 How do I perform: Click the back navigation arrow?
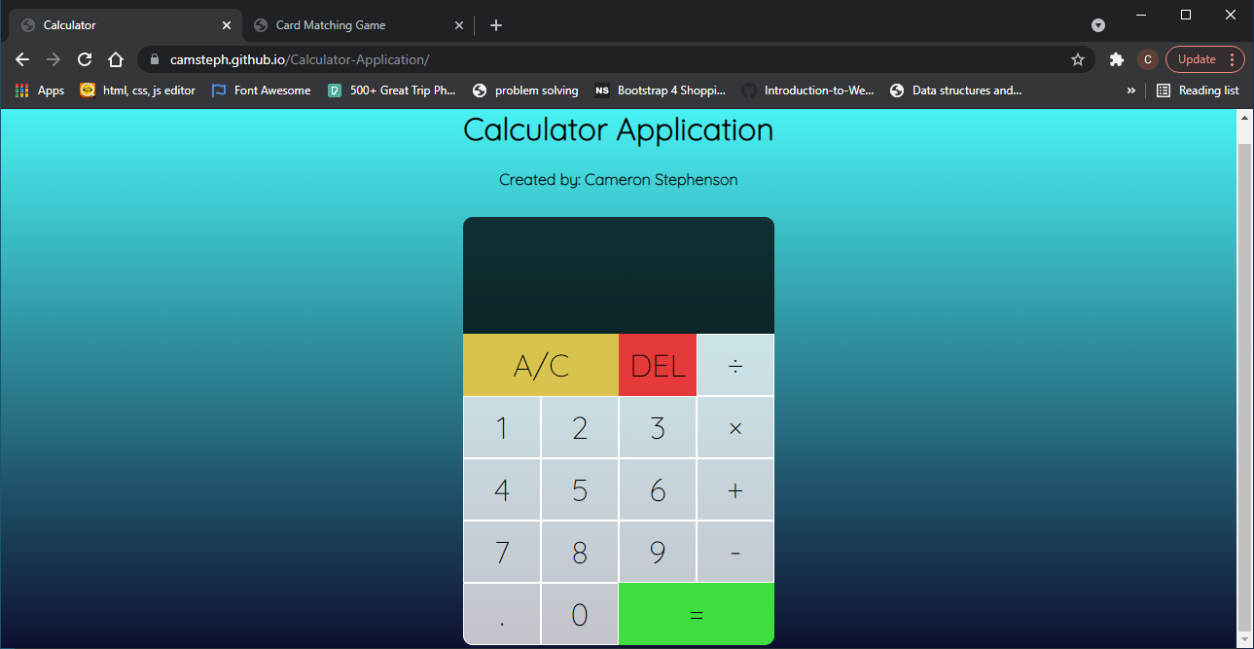21,59
